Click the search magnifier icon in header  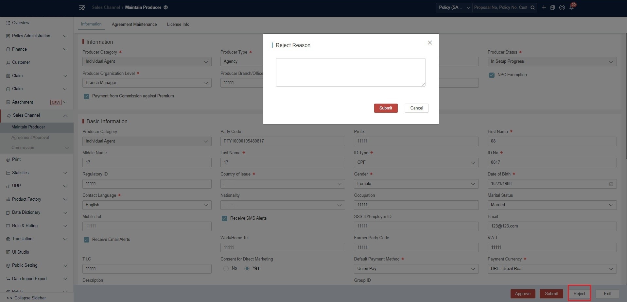point(532,8)
